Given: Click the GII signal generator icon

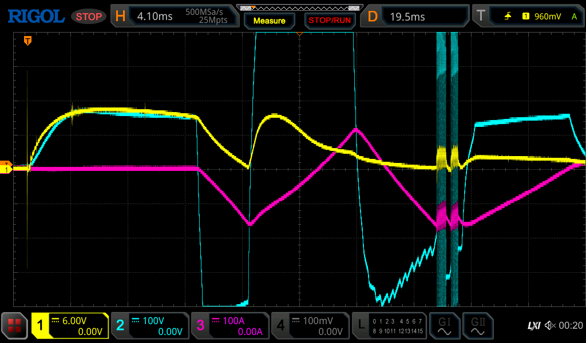Looking at the screenshot, I should (x=478, y=326).
